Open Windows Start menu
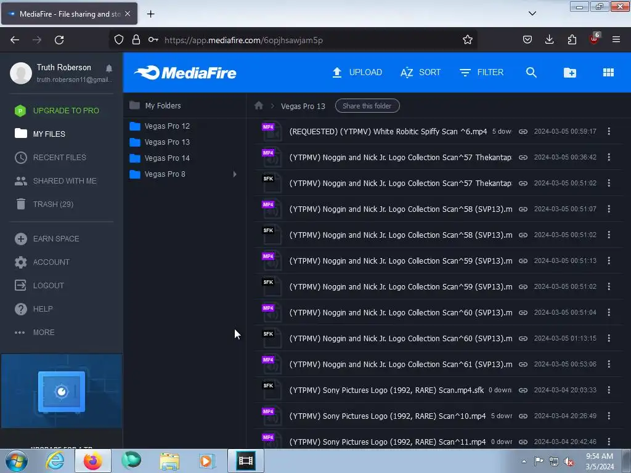Screen dimensions: 631x473 (x=16, y=461)
